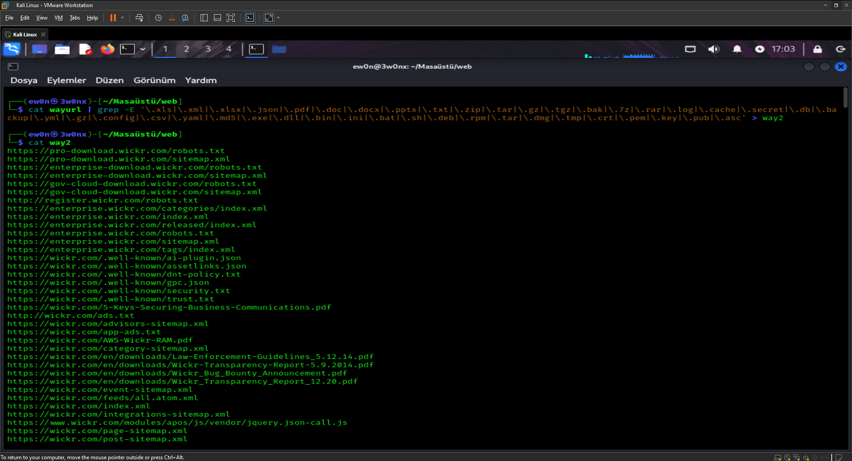
Task: Open the VM menu
Action: (59, 18)
